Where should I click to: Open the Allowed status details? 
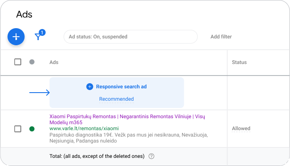coord(241,128)
